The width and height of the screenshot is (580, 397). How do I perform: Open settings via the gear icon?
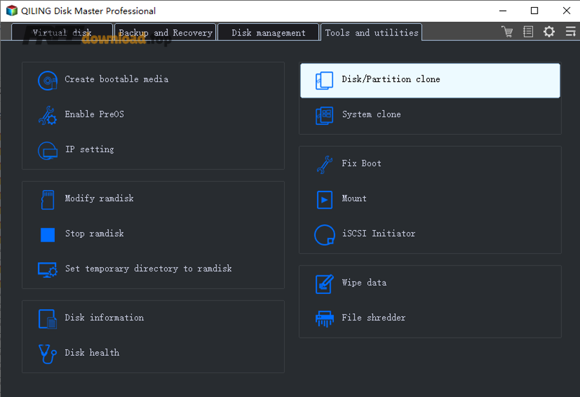pos(549,32)
